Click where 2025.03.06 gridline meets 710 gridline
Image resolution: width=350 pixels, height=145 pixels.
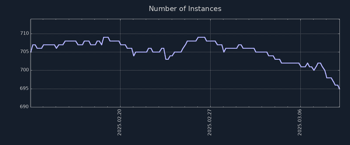[x=300, y=34]
